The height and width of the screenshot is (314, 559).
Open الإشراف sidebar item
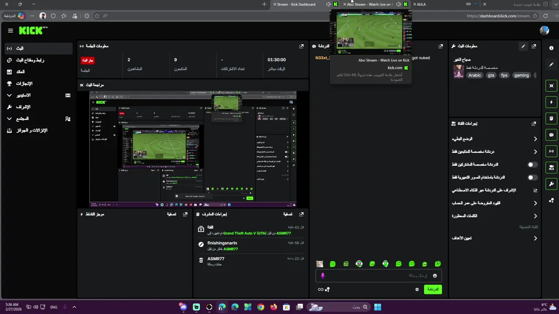point(38,107)
